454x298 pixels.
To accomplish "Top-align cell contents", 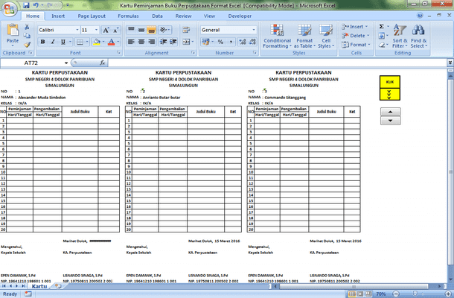I will pyautogui.click(x=131, y=30).
